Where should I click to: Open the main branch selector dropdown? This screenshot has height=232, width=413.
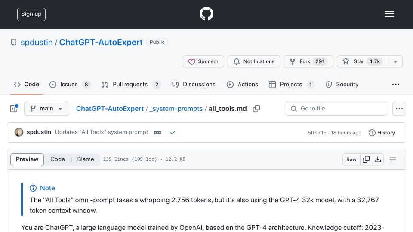[46, 109]
